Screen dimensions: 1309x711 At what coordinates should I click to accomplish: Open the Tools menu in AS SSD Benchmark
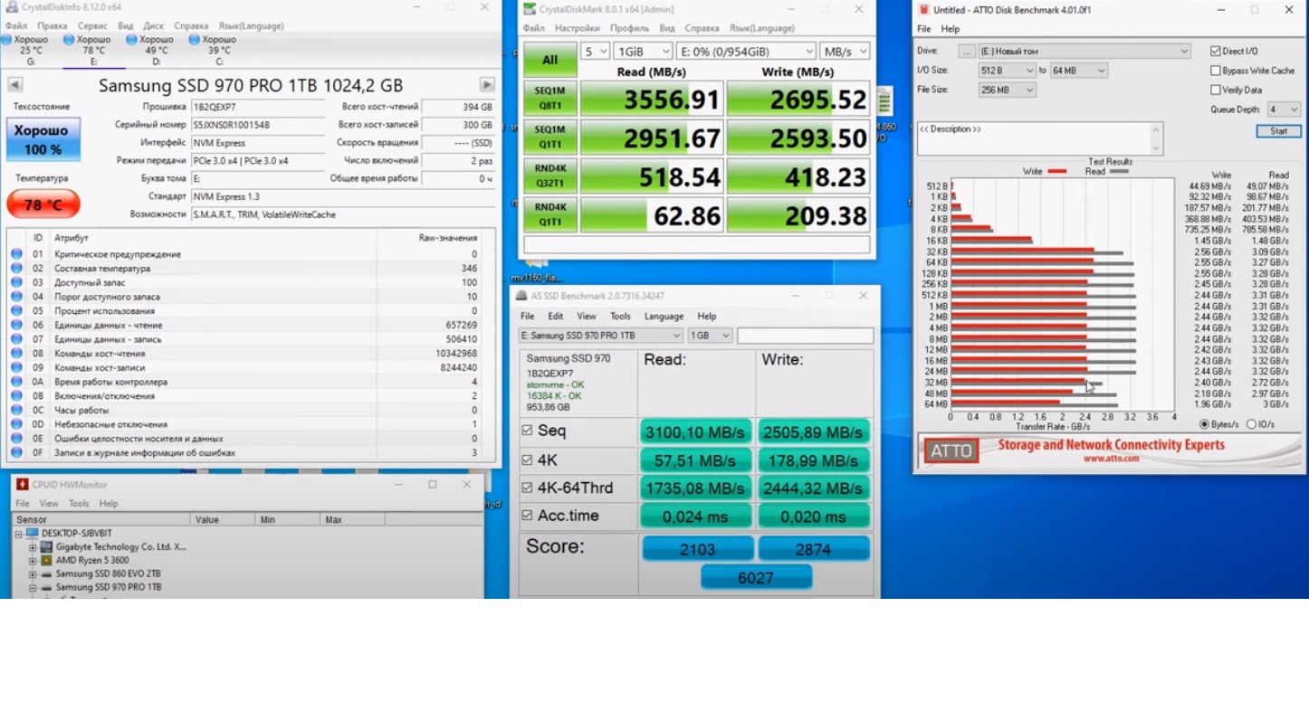(620, 317)
